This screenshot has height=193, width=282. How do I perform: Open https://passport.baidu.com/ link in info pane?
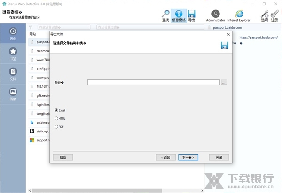coord(258,38)
